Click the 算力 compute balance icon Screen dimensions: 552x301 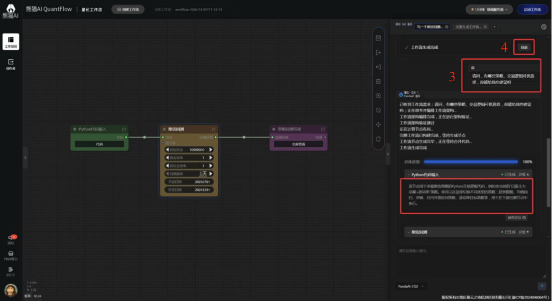(11, 256)
